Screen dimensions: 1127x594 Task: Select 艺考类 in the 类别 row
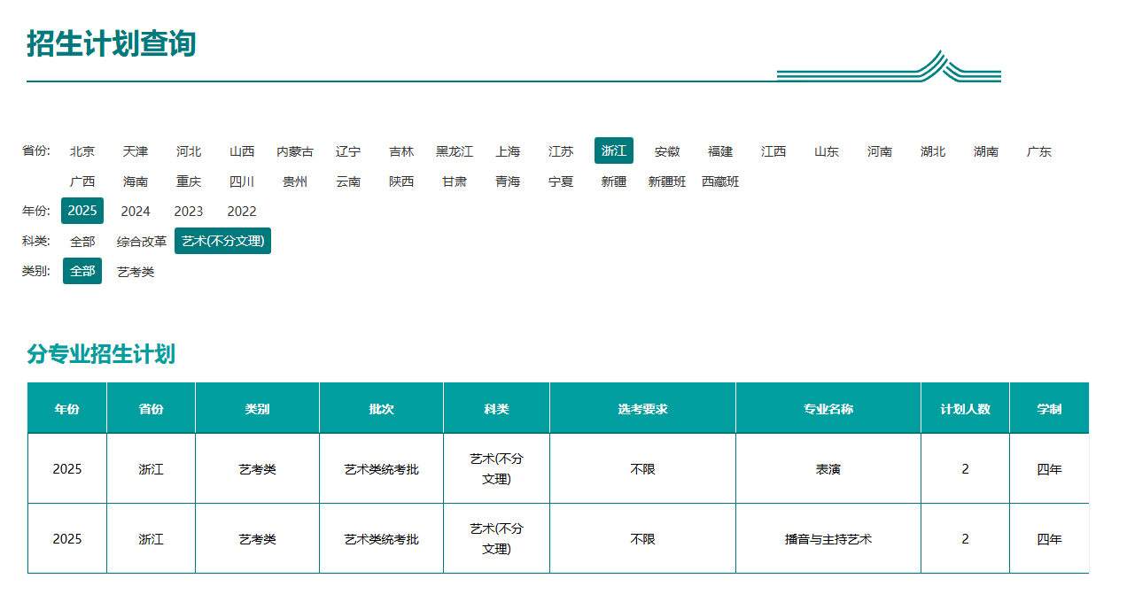pos(136,272)
